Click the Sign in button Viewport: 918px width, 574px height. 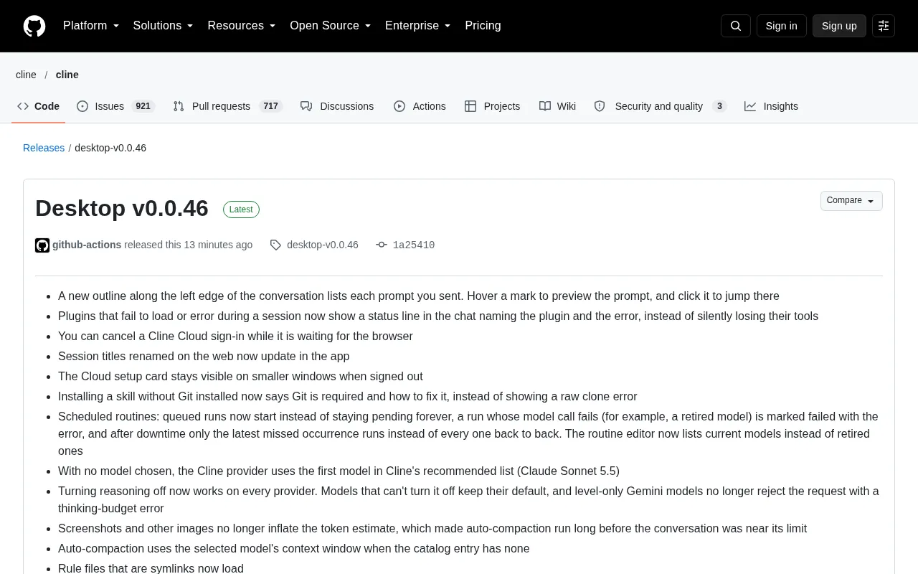click(781, 26)
